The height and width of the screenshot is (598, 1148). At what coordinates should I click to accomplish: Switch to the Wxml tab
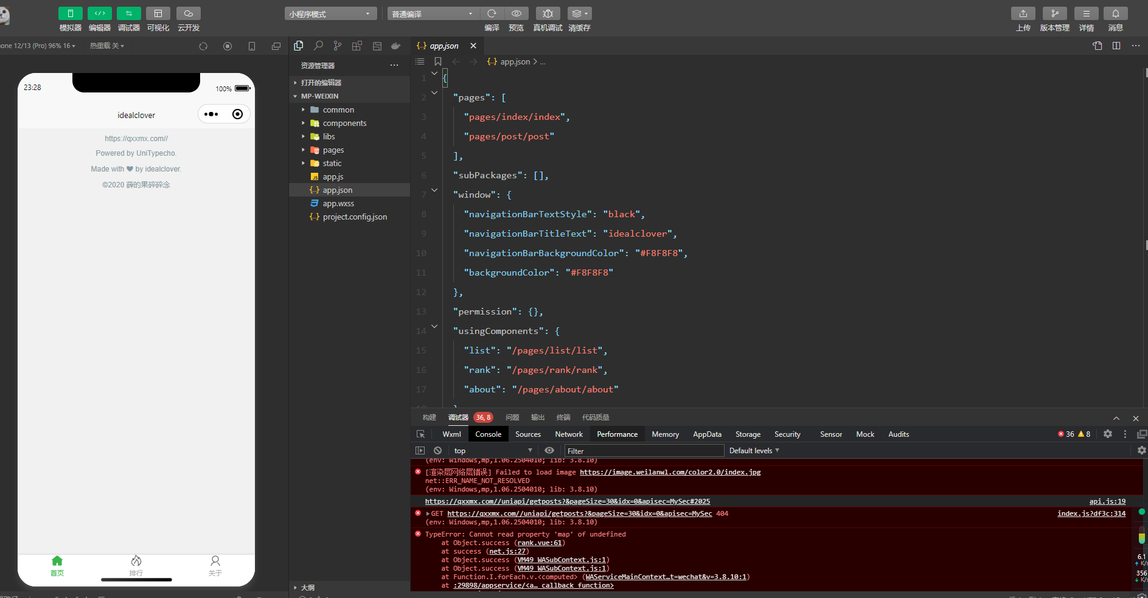[x=451, y=434]
